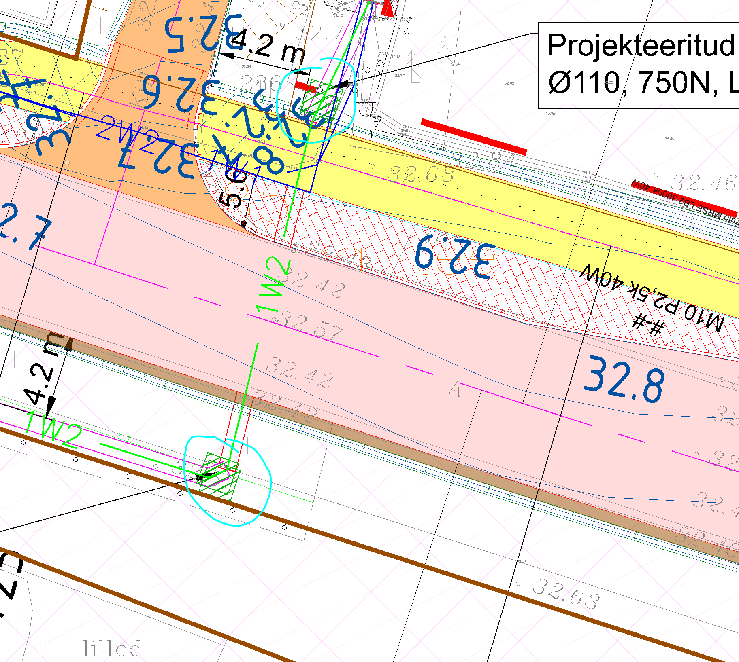
Task: Click the blue "32.8" contour label
Action: pyautogui.click(x=624, y=379)
